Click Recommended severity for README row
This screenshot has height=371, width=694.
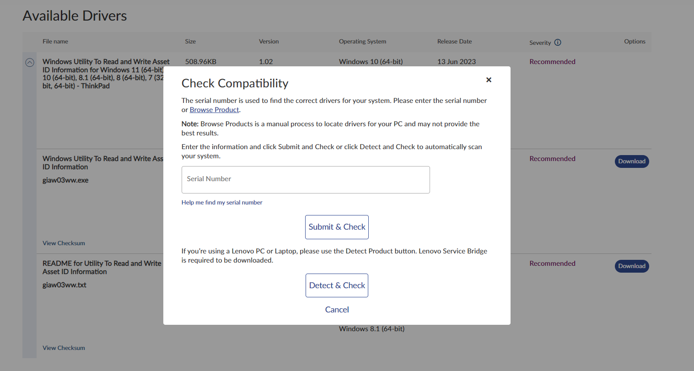click(x=552, y=263)
